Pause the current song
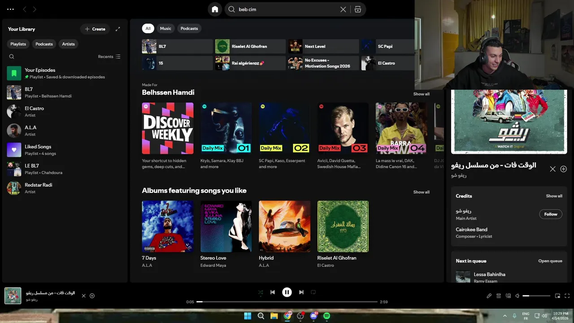Screen dimensions: 574x323 coord(287,292)
